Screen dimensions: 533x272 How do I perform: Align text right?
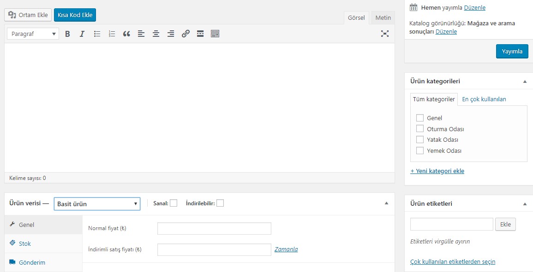[171, 34]
